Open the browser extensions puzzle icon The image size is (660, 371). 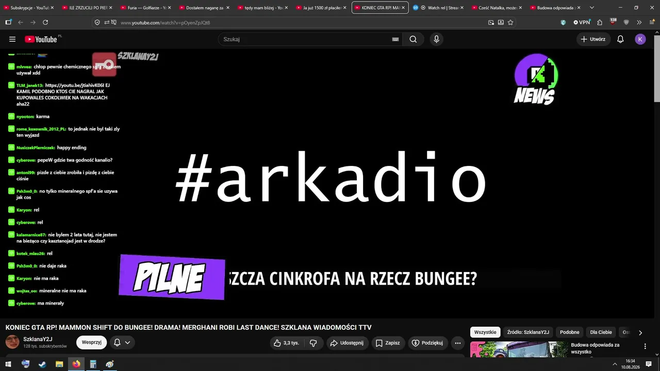(600, 23)
